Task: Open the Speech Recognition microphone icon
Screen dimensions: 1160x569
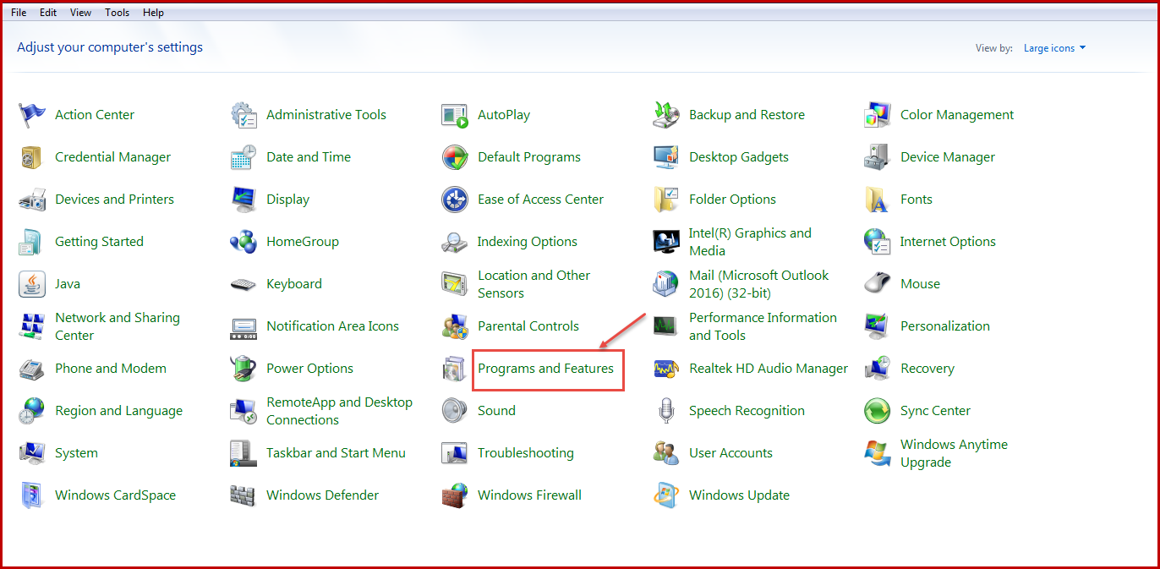Action: click(x=666, y=411)
